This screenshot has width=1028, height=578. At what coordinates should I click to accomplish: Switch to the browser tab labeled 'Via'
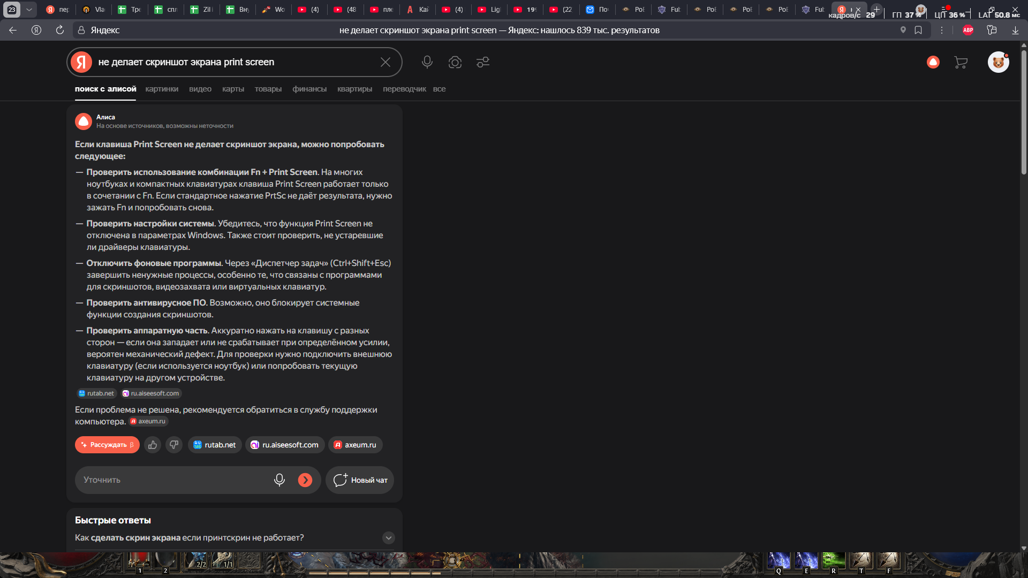click(94, 9)
